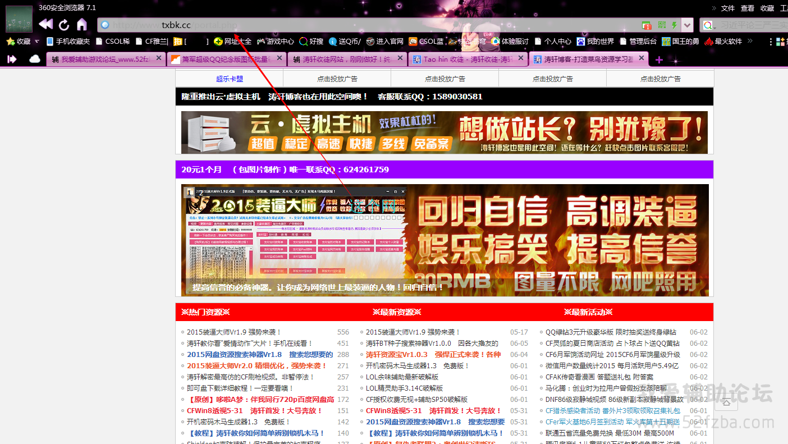This screenshot has height=444, width=788.
Task: Open the 我的世界 bookmark
Action: coord(595,42)
